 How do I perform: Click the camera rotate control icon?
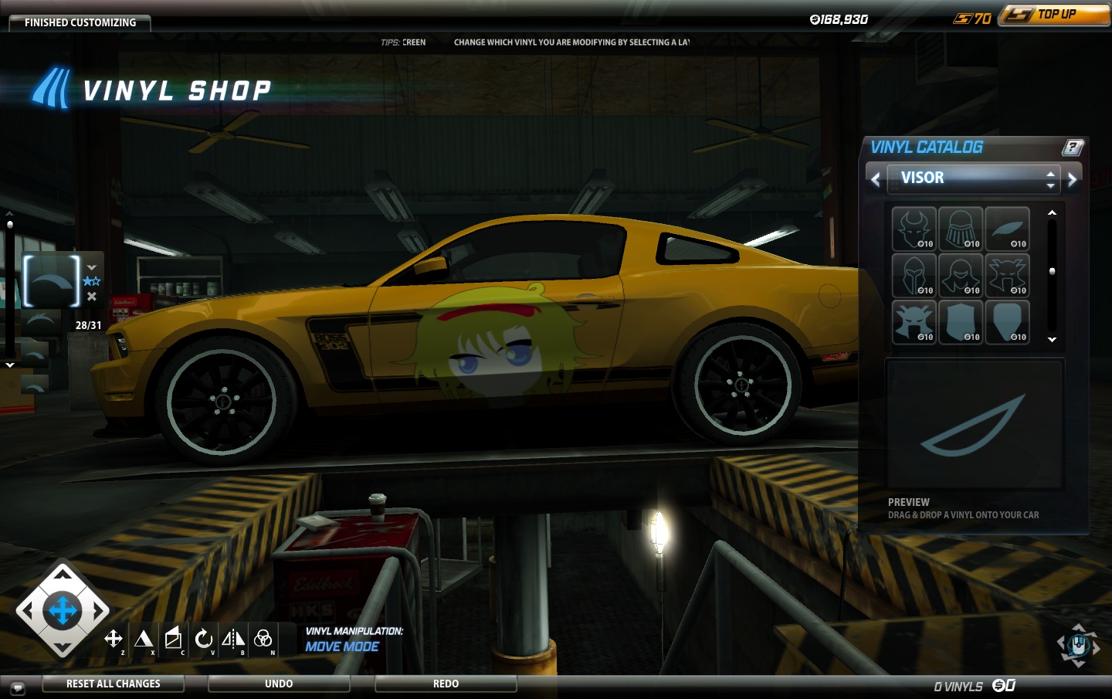tap(1078, 645)
